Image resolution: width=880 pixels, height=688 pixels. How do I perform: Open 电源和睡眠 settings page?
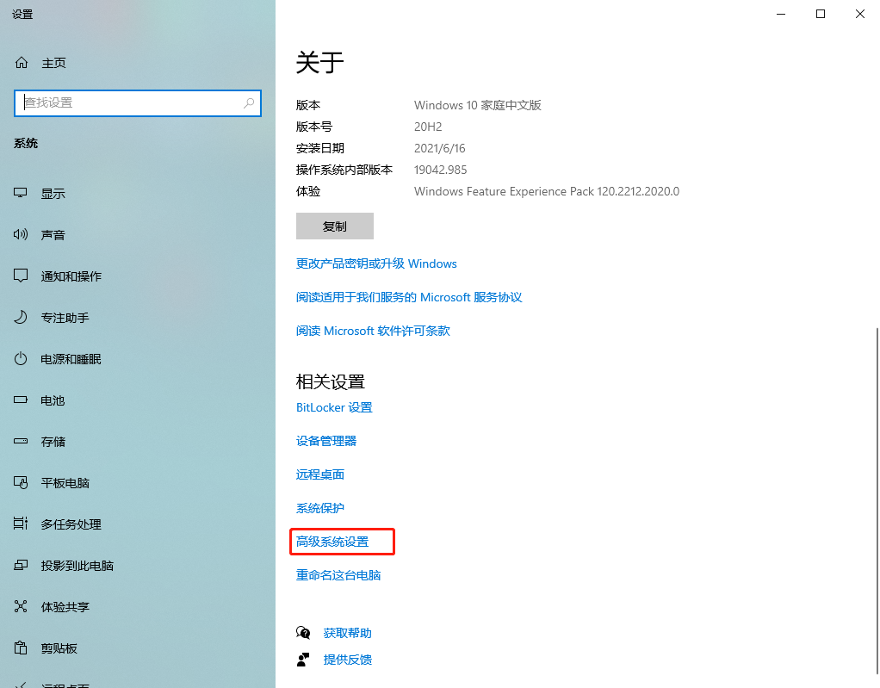click(x=71, y=359)
